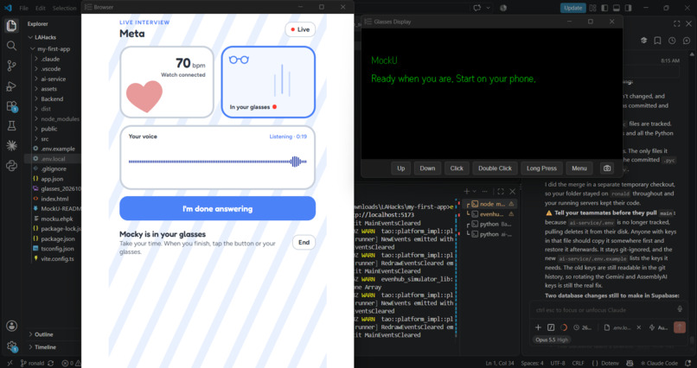Click the Live indicator pill
Screen dimensions: 697x368
pyautogui.click(x=300, y=29)
